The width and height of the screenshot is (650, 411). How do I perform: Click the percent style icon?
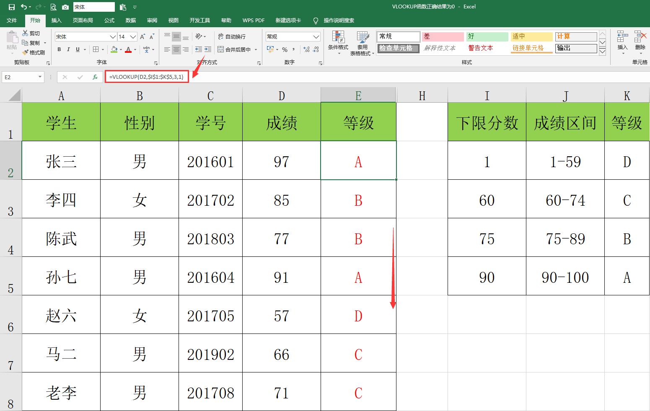[285, 49]
